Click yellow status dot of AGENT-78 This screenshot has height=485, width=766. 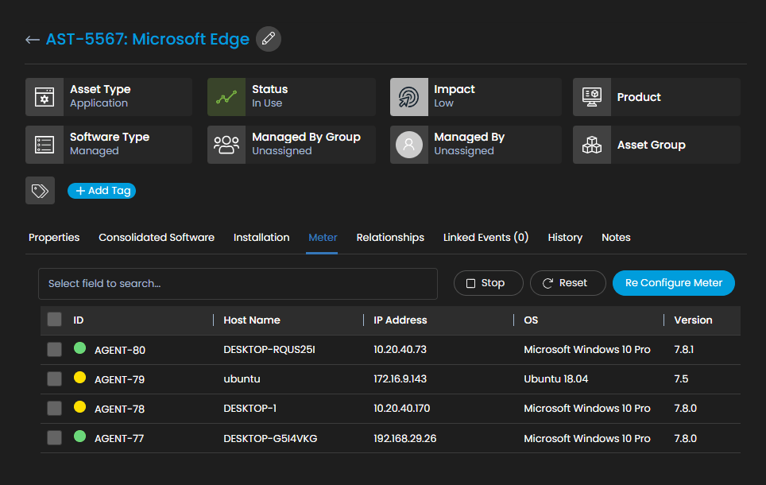tap(79, 407)
